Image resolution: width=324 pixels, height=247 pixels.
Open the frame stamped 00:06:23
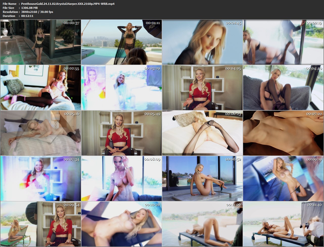click(202, 133)
